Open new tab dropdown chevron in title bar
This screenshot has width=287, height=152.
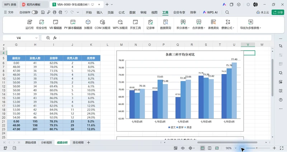pyautogui.click(x=112, y=4)
